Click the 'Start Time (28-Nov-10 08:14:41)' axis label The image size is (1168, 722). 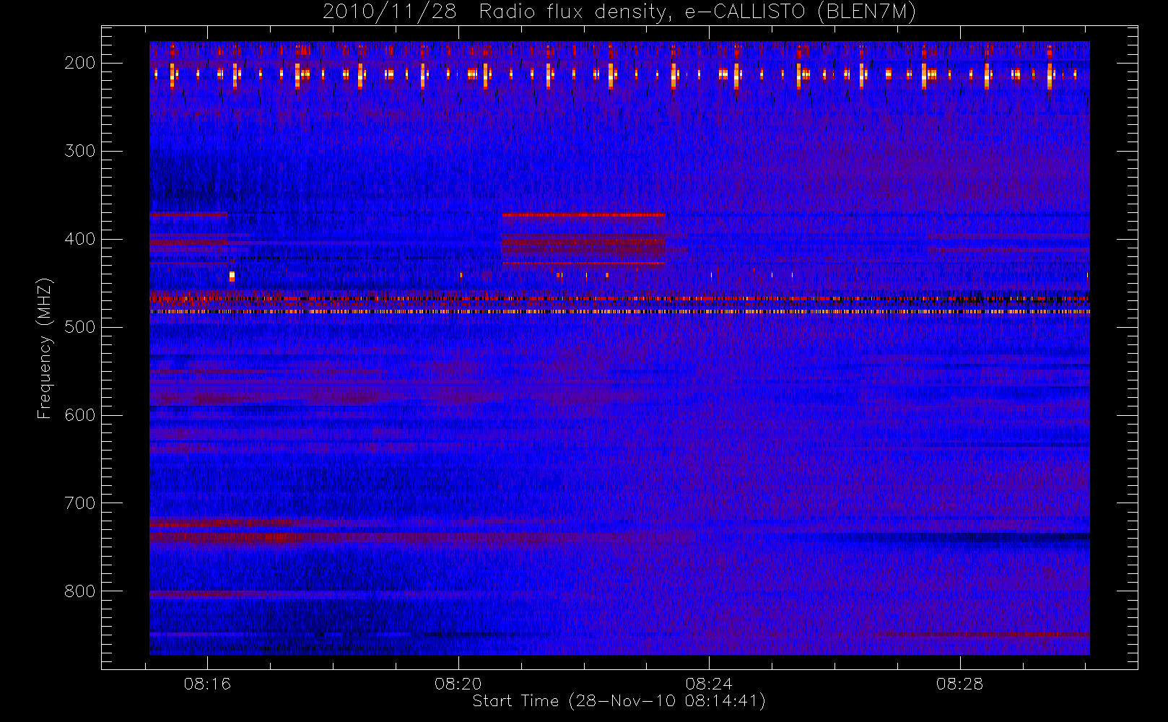pyautogui.click(x=619, y=701)
